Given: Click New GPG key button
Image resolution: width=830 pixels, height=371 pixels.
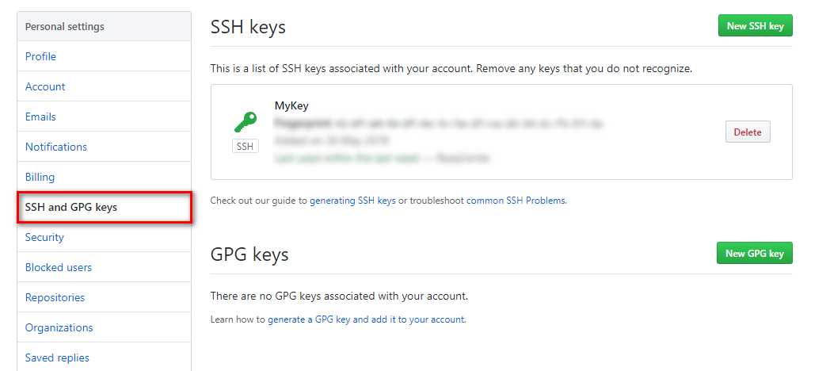Looking at the screenshot, I should pos(754,254).
